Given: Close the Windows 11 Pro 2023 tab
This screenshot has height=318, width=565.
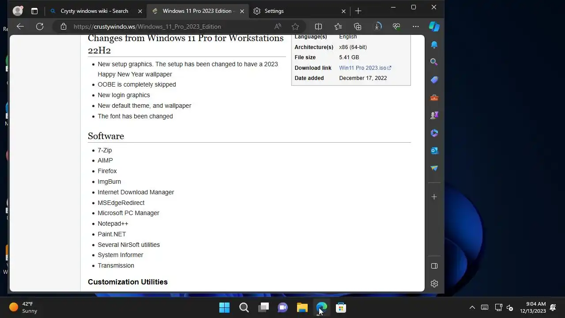Looking at the screenshot, I should coord(242,11).
